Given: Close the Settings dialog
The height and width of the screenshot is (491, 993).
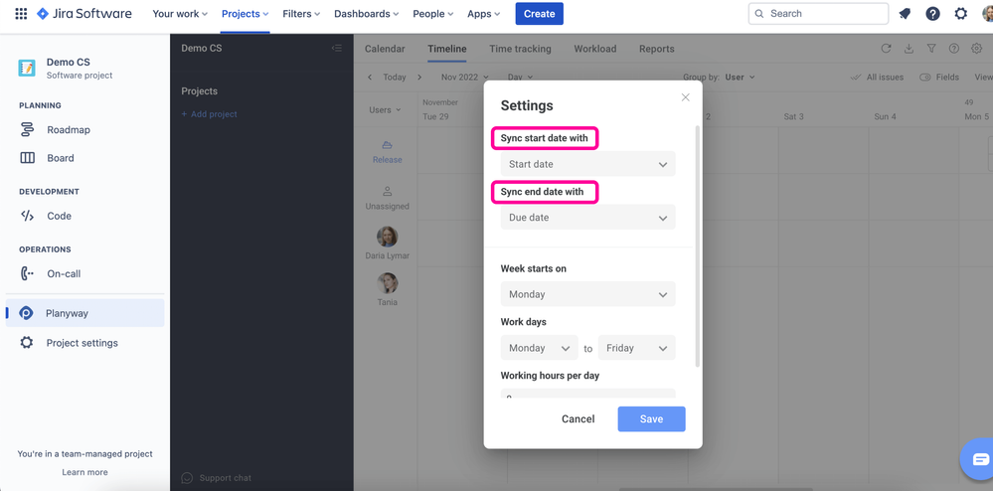Looking at the screenshot, I should tap(685, 97).
